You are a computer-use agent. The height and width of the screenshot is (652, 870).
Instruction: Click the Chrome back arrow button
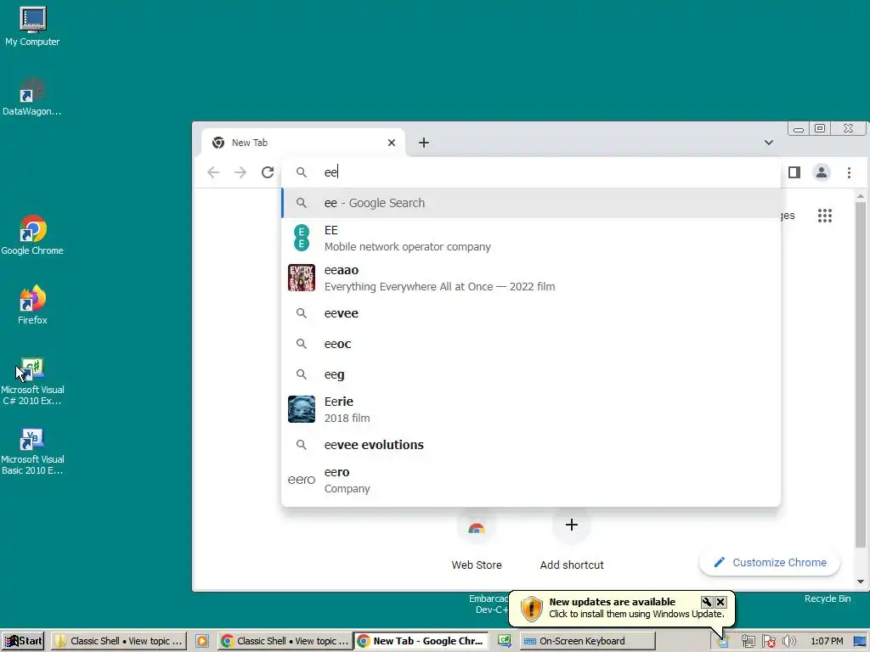tap(213, 172)
